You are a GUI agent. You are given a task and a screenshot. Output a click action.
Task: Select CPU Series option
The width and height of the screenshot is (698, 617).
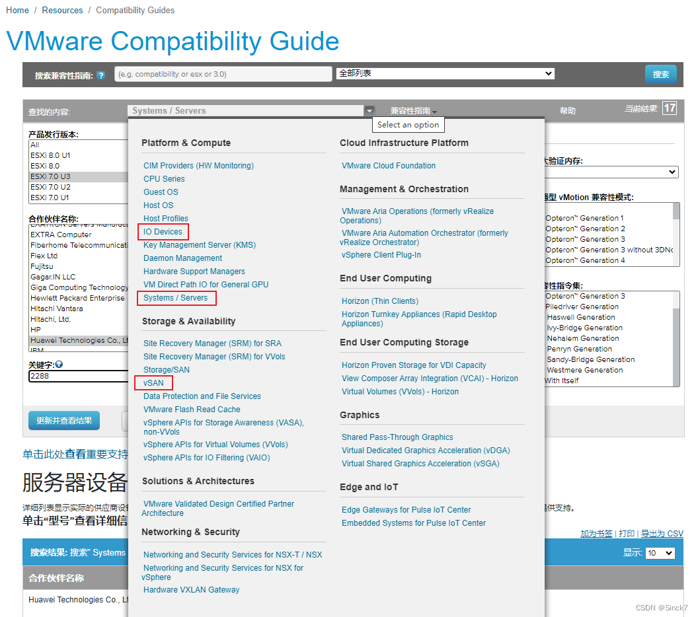tap(164, 179)
